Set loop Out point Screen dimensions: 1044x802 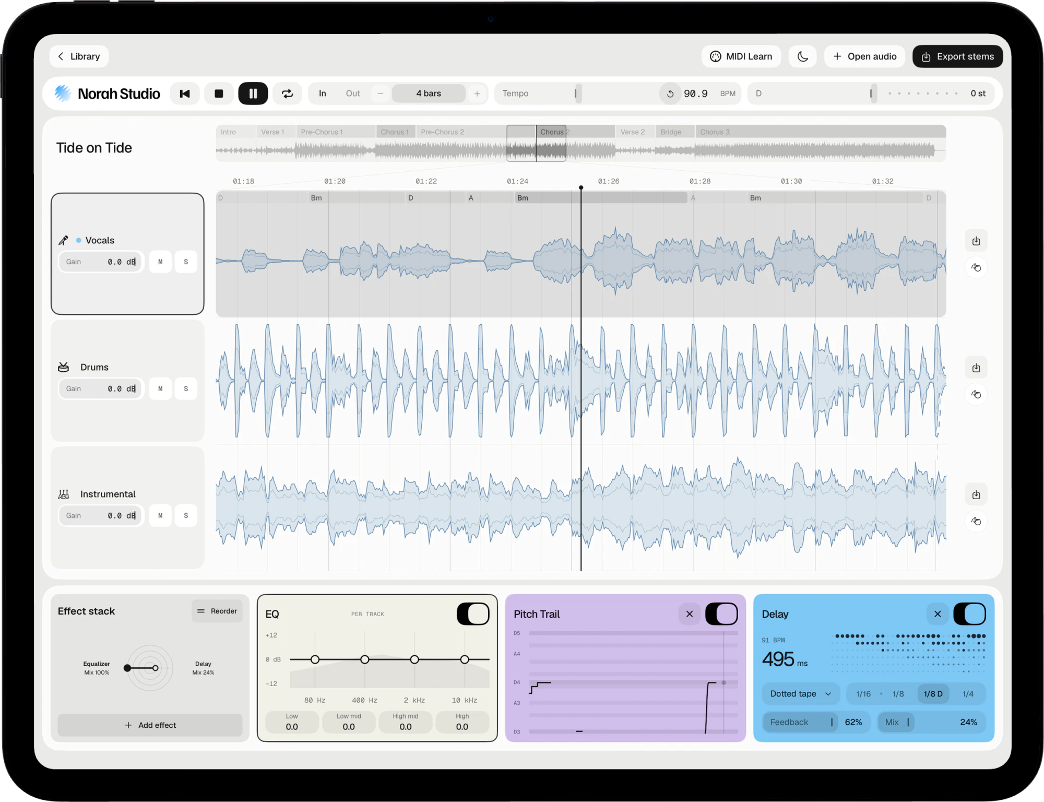coord(353,93)
